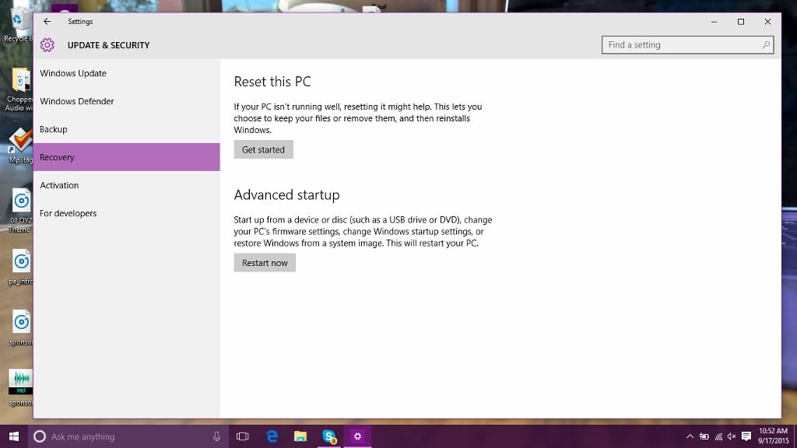This screenshot has height=448, width=797.
Task: Click the Cortana circle icon
Action: tap(40, 436)
